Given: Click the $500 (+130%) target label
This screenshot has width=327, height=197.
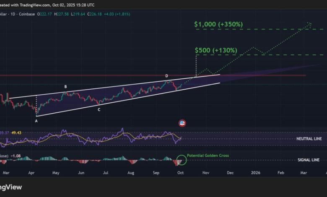Looking at the screenshot, I should point(216,50).
